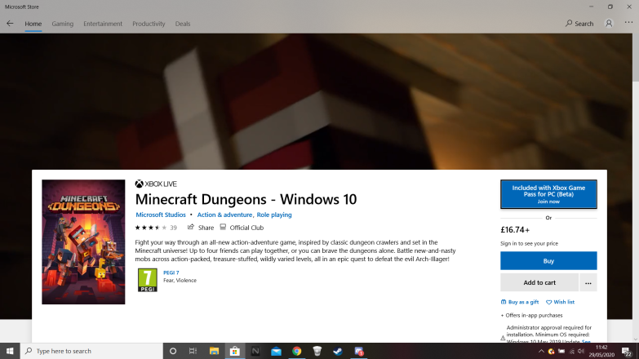This screenshot has height=359, width=639.
Task: Click the 'Offers in-app purchases' text
Action: [x=531, y=316]
